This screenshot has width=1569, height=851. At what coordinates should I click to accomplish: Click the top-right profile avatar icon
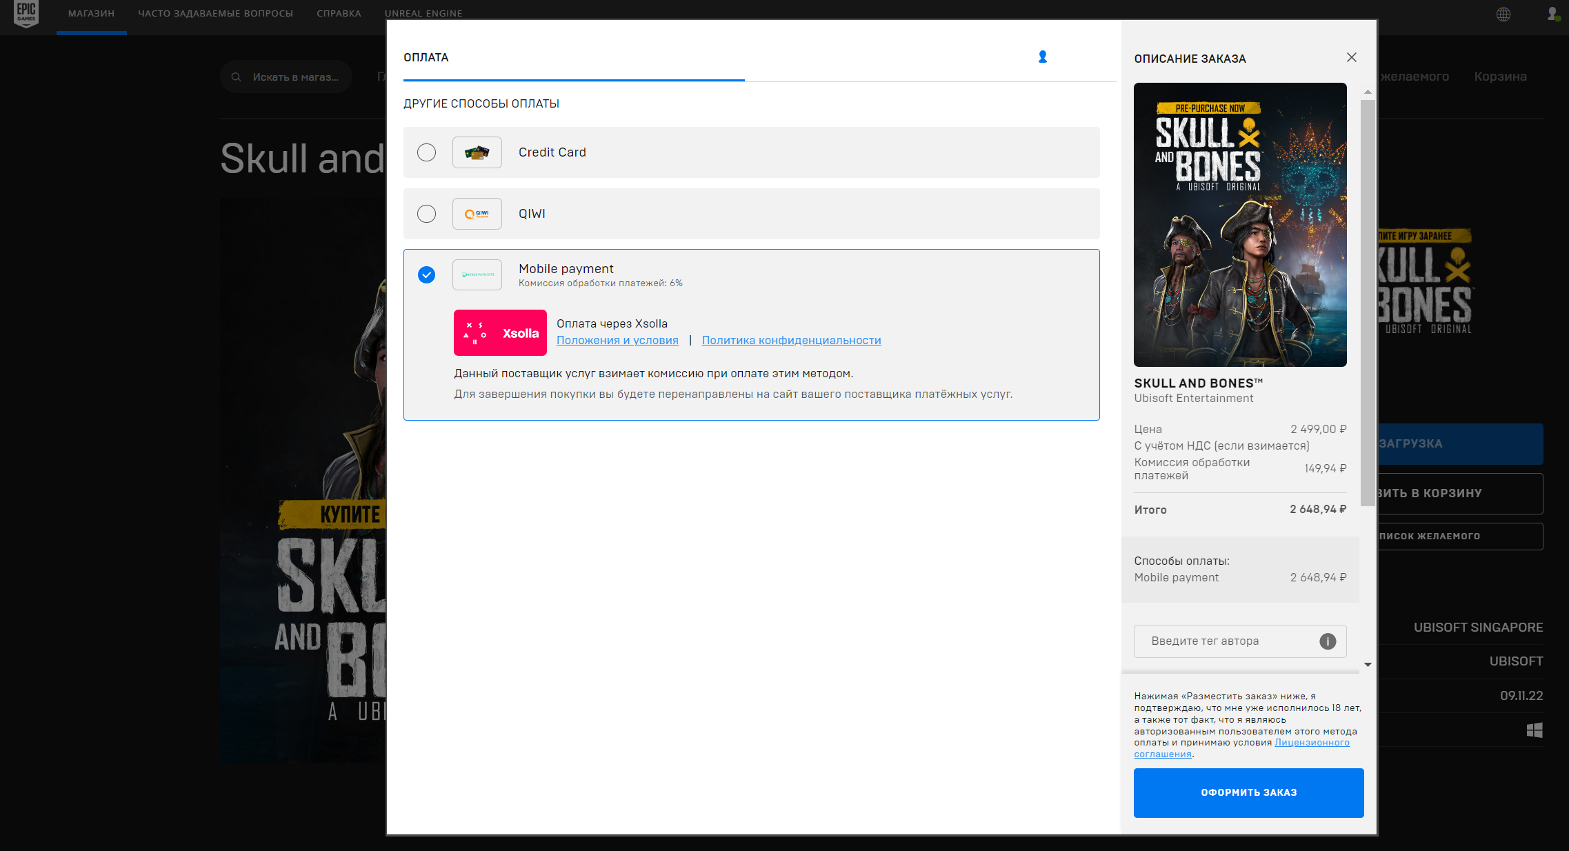point(1552,14)
